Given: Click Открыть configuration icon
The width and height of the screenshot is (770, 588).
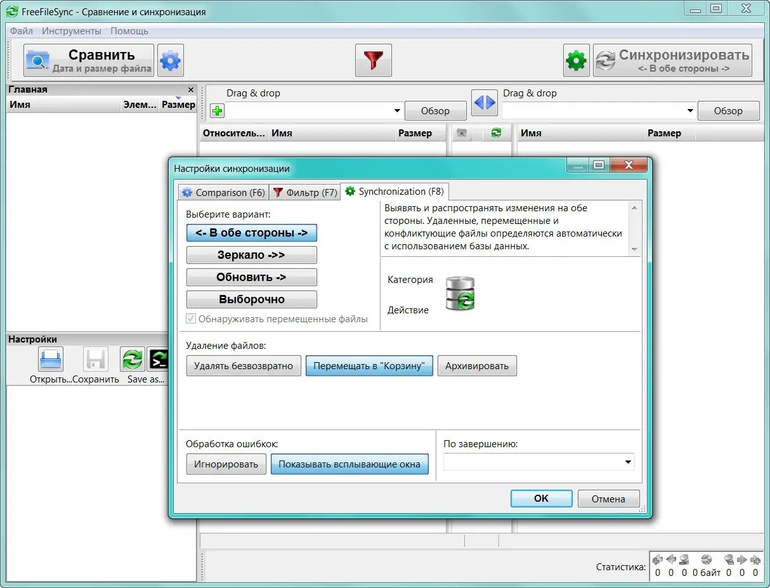Looking at the screenshot, I should 50,360.
